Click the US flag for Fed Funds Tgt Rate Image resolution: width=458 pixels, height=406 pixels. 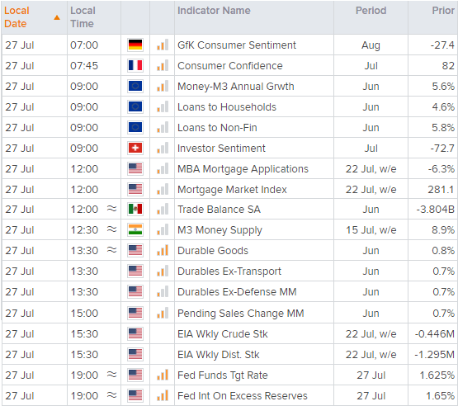135,375
